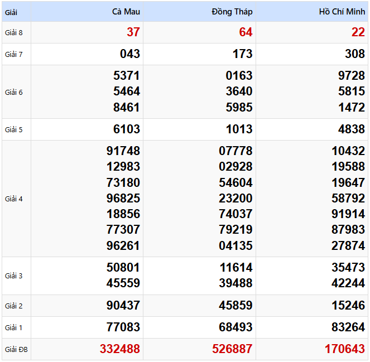Click the red number 37 for Cà Mau
Image resolution: width=370 pixels, height=362 pixels.
tap(133, 32)
